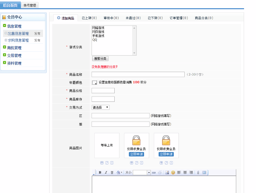Image resolution: width=256 pixels, height=193 pixels.
Task: Collapse the editor toolbar with the small arrow
Action: (94, 174)
